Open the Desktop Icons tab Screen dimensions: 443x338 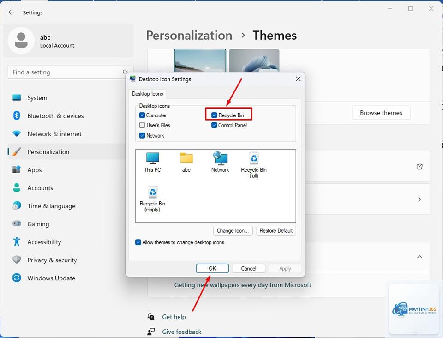tap(148, 94)
